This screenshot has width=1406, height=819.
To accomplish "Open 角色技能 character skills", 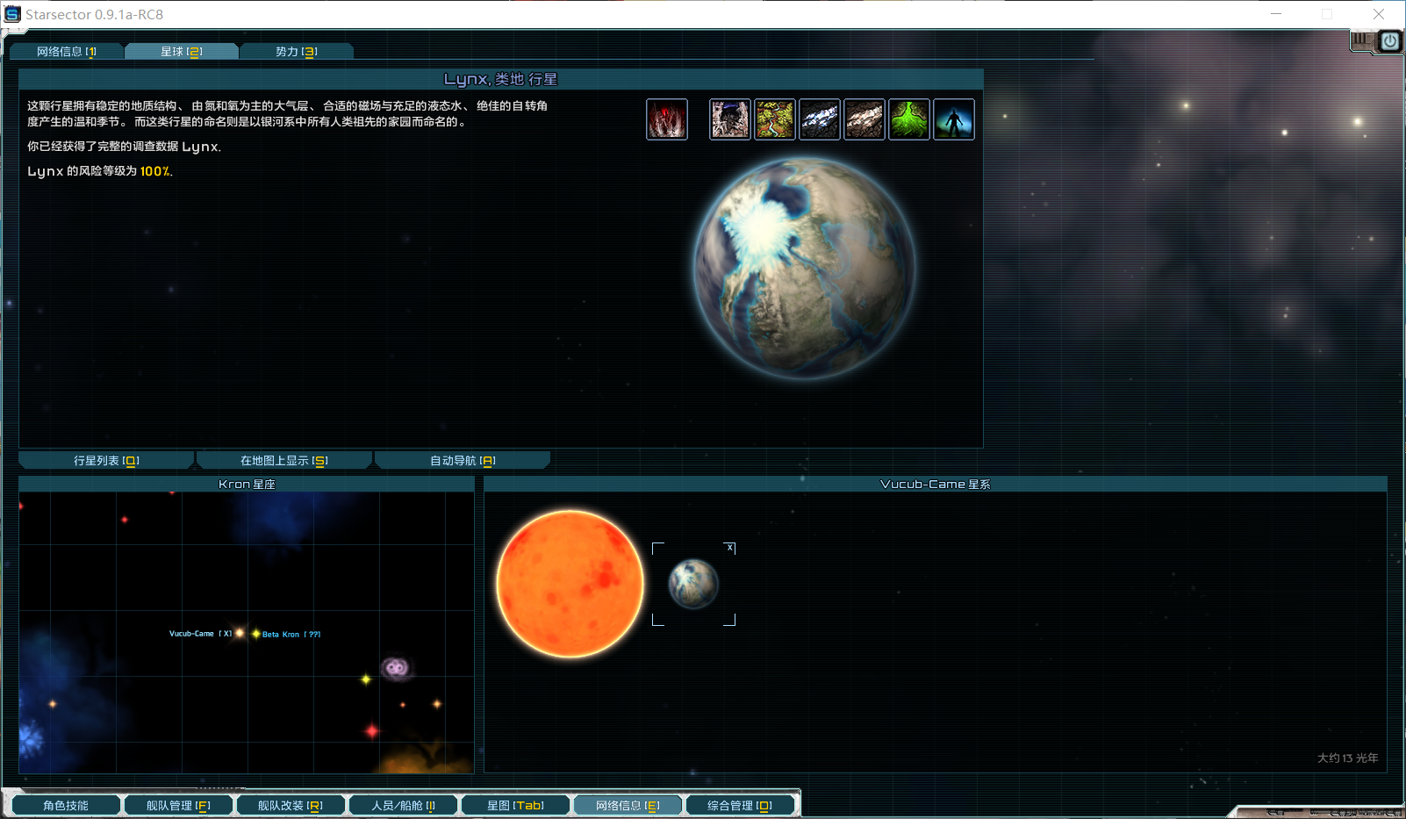I will pos(66,805).
